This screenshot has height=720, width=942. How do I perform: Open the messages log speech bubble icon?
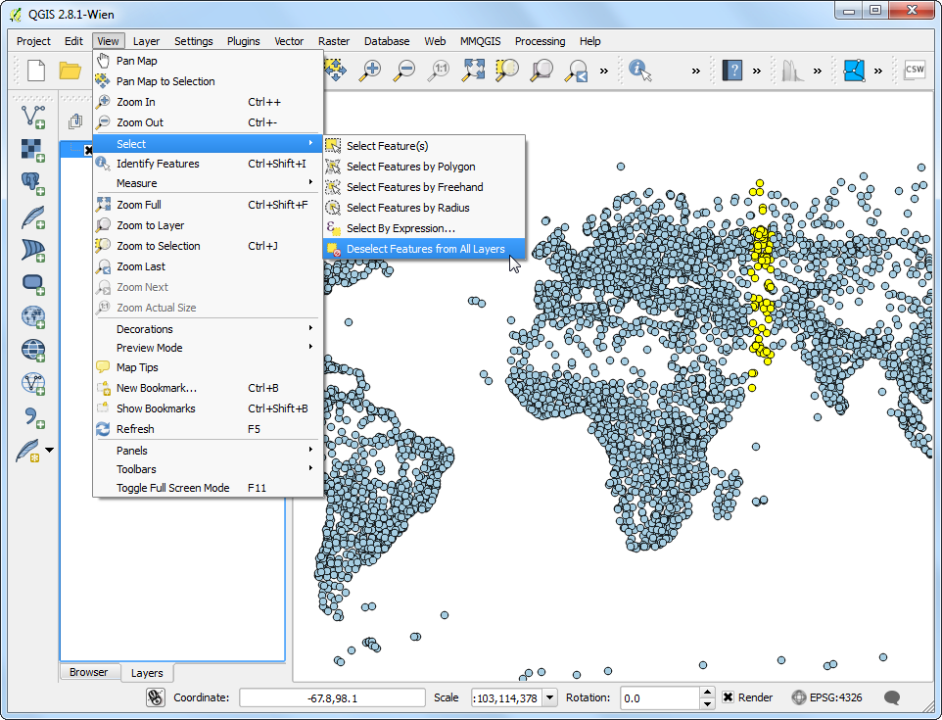(892, 697)
